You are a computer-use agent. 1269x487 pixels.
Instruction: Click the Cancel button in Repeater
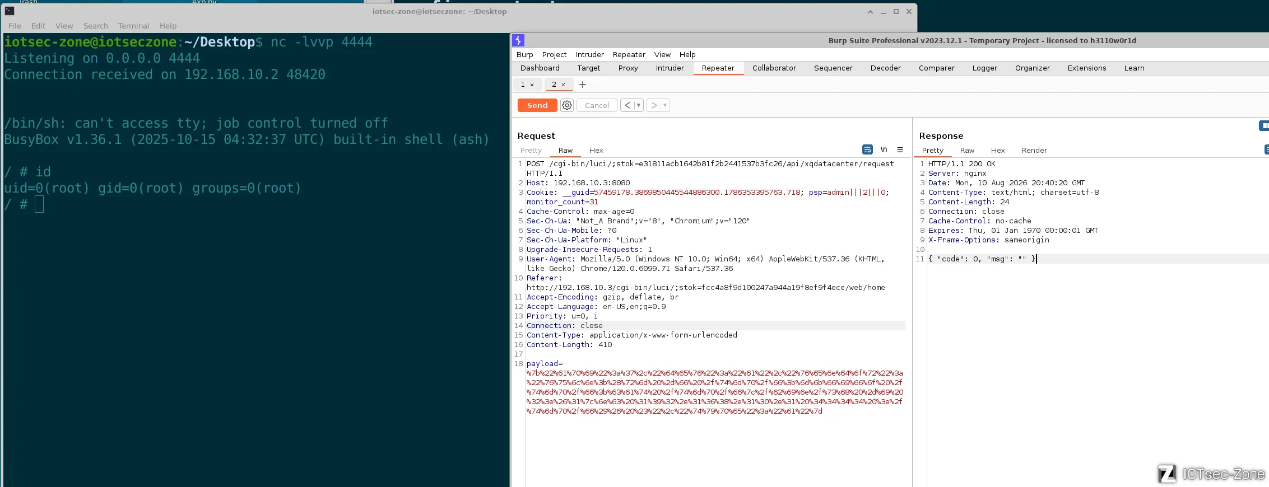(597, 105)
